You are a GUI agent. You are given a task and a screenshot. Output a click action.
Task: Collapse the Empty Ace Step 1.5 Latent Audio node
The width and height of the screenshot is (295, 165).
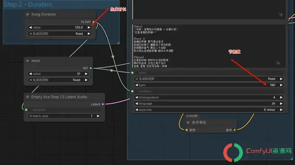(x=27, y=97)
